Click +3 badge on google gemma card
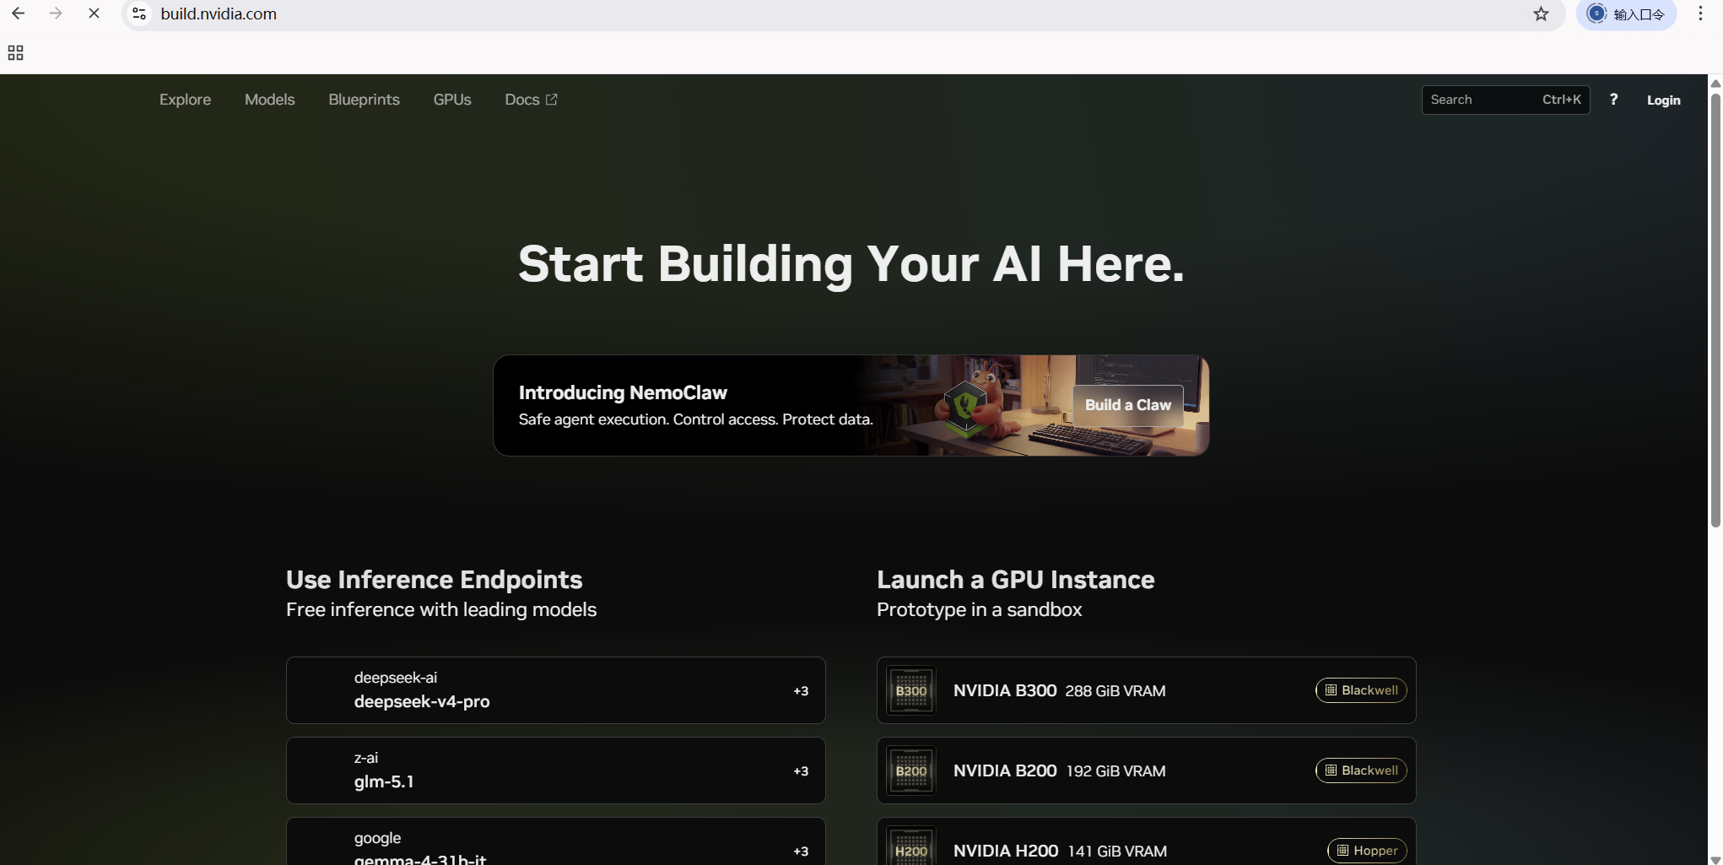Viewport: 1723px width, 865px height. (x=801, y=851)
